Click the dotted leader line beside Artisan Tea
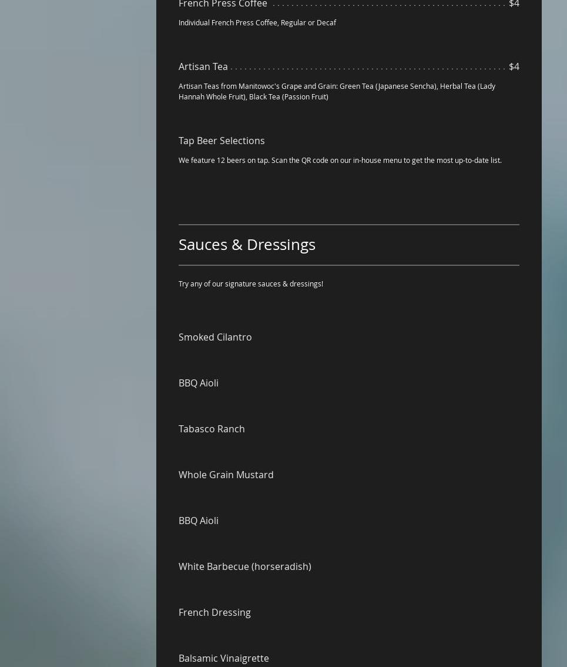Viewport: 567px width, 667px height. (x=367, y=68)
